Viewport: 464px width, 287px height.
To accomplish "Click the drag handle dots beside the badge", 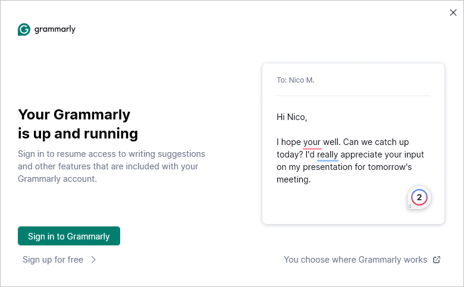I will [409, 206].
